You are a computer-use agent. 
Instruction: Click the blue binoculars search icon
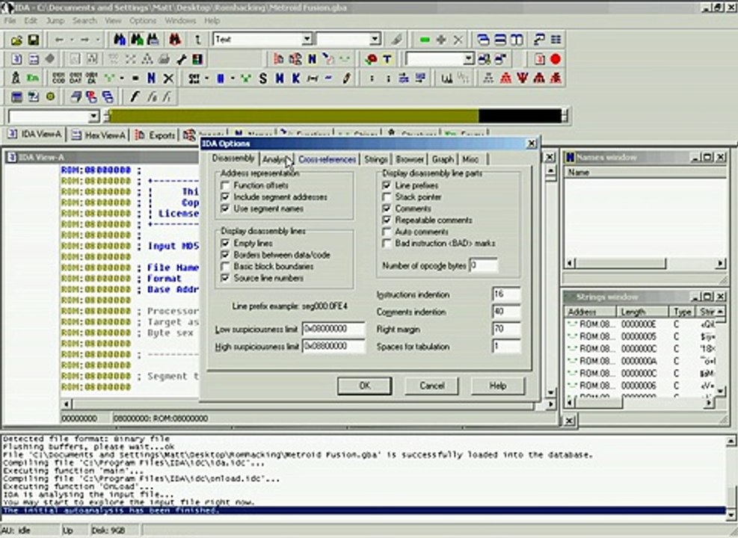click(120, 40)
